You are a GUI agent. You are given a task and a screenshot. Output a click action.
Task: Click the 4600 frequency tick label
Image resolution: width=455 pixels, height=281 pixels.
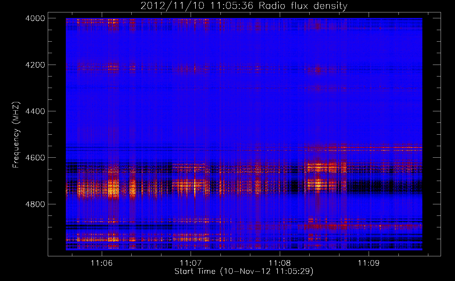pos(35,158)
